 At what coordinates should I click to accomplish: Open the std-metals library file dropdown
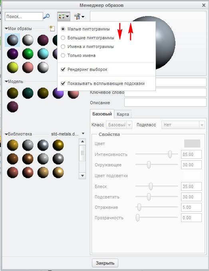coord(83,133)
